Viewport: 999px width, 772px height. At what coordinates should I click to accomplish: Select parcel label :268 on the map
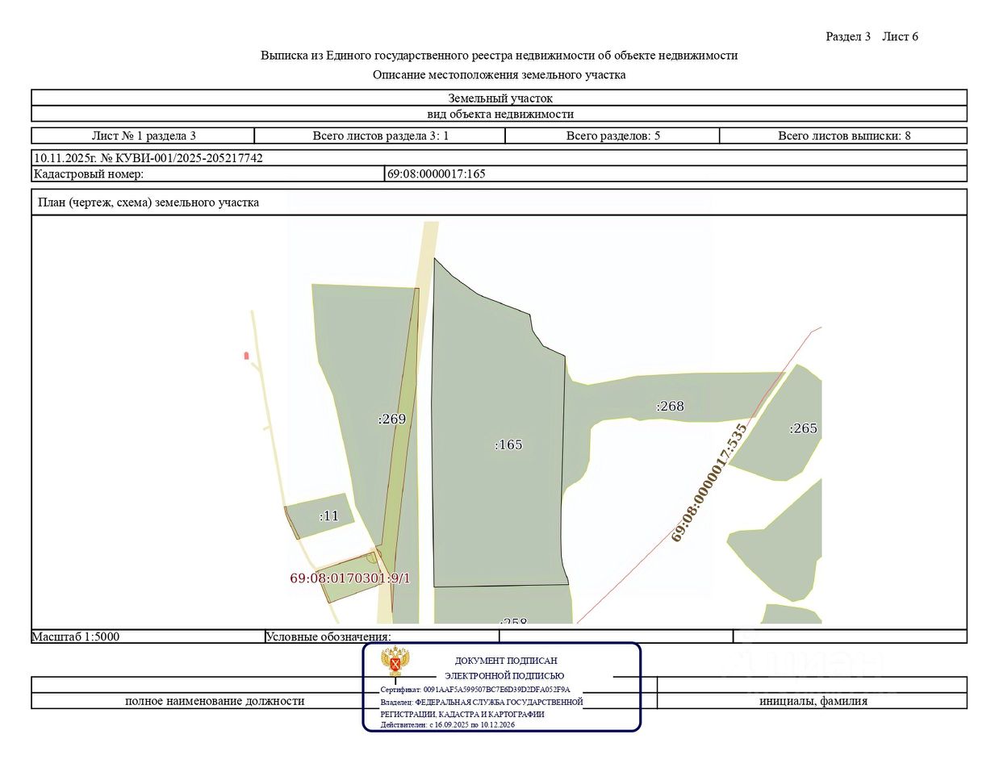point(670,406)
